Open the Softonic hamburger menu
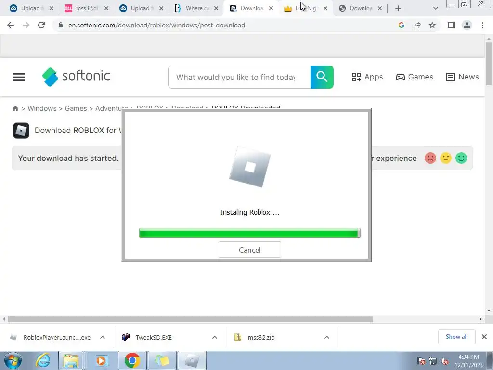The width and height of the screenshot is (493, 370). [19, 77]
